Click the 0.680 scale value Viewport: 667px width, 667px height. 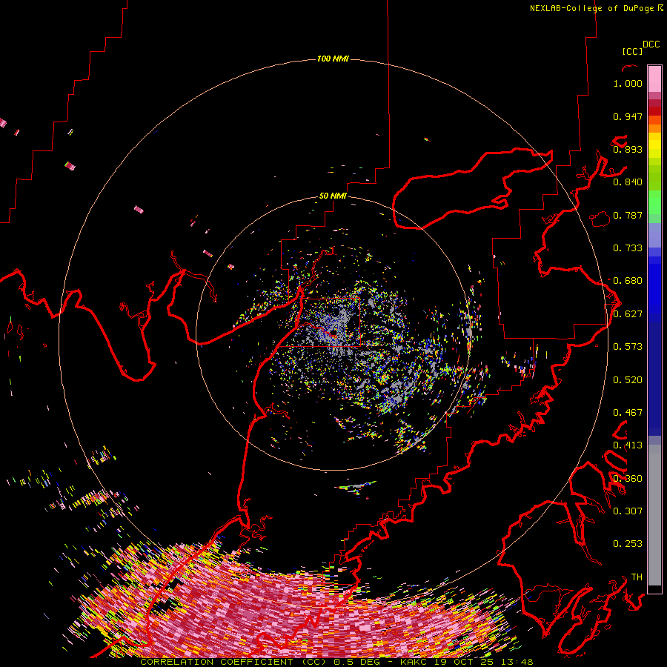(628, 281)
